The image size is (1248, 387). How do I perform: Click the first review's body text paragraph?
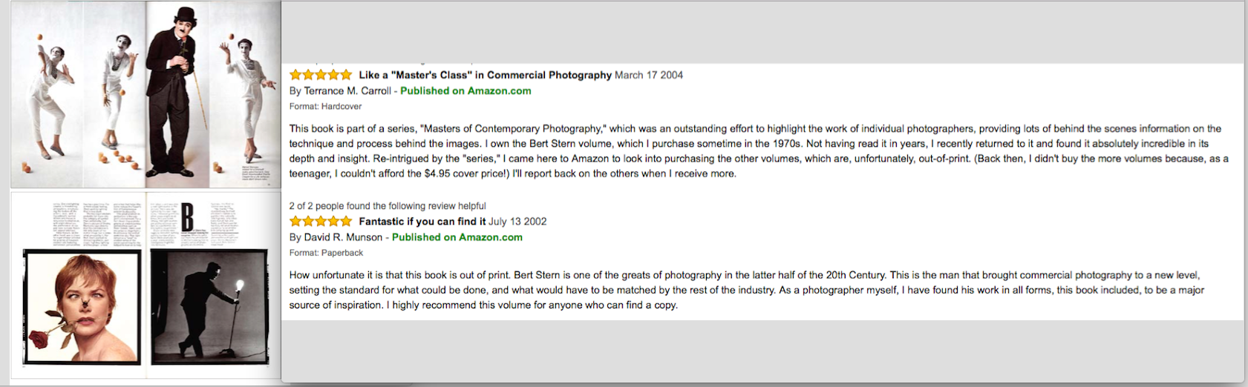tap(759, 151)
